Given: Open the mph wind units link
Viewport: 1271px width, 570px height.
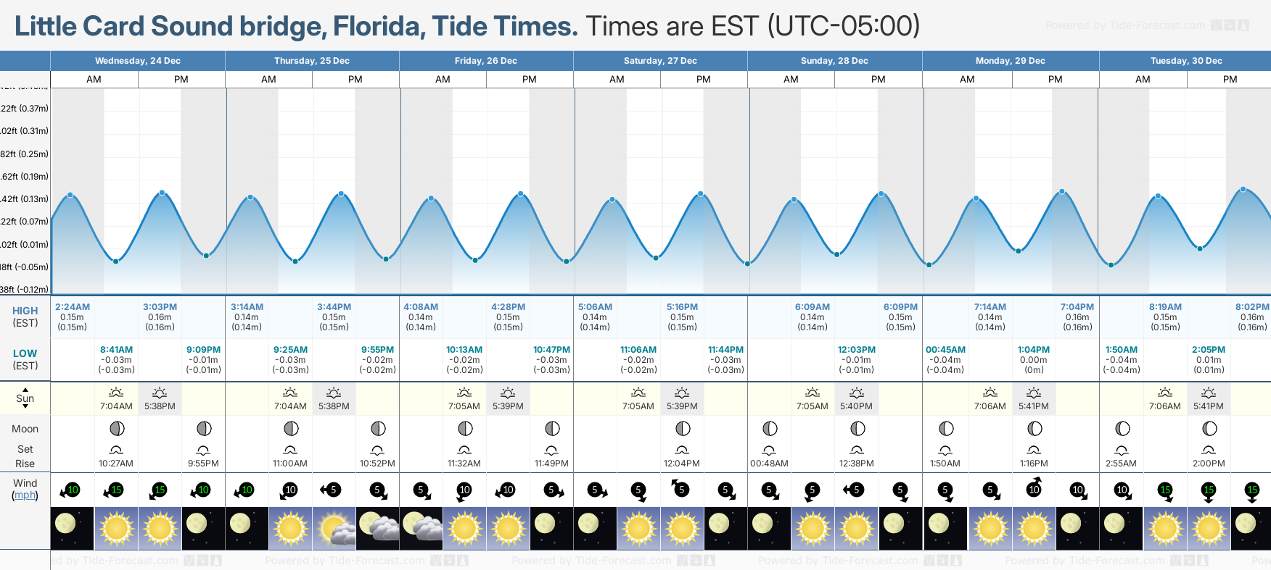Looking at the screenshot, I should (x=25, y=495).
